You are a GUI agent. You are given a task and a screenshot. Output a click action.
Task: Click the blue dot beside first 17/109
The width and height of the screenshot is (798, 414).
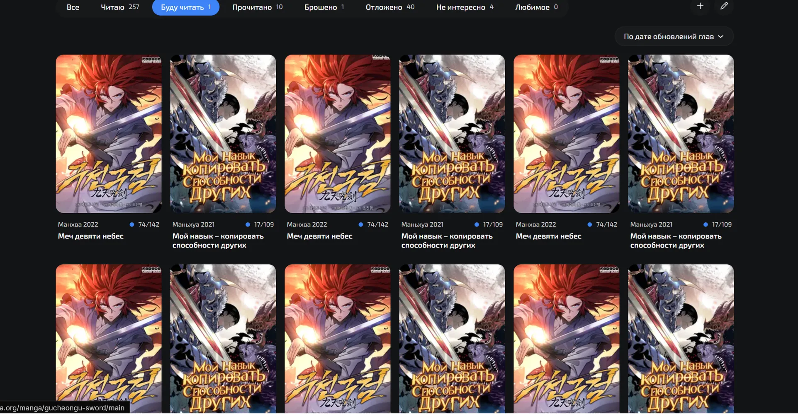[x=248, y=224]
